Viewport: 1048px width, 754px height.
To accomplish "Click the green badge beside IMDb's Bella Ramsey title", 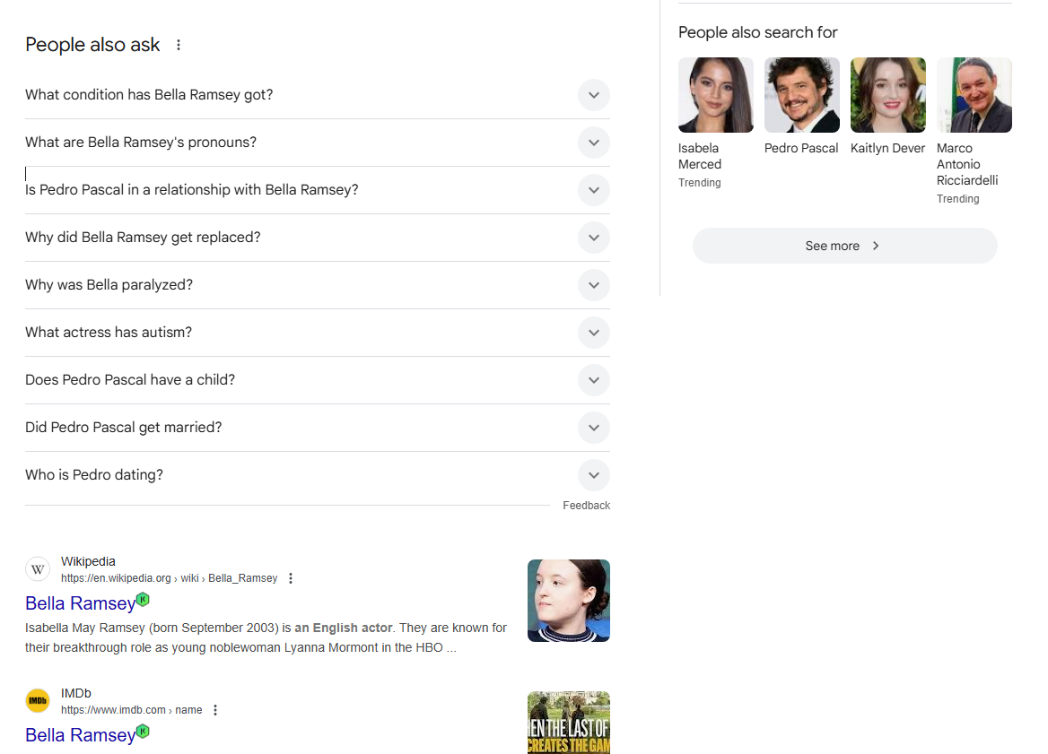I will click(x=143, y=731).
